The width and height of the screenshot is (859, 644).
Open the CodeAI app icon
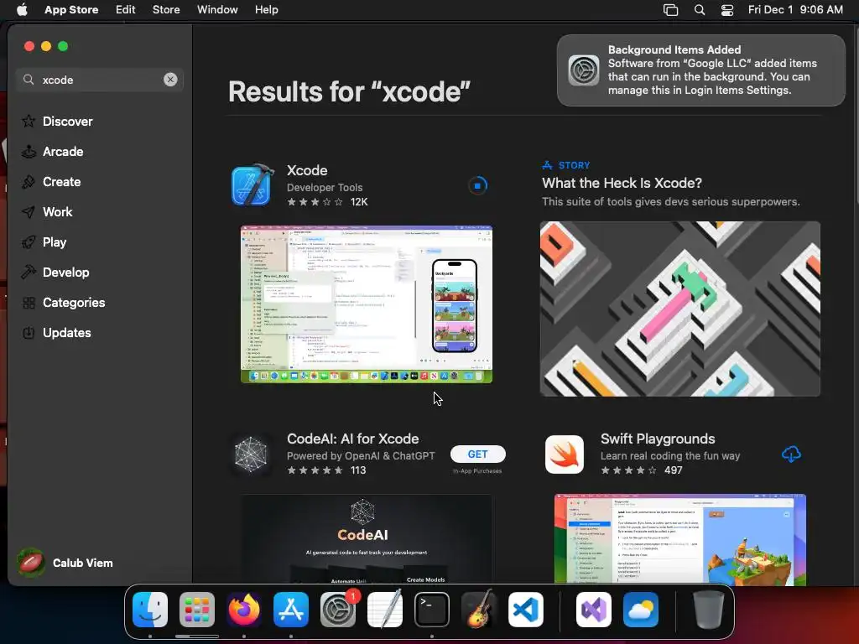pyautogui.click(x=251, y=454)
